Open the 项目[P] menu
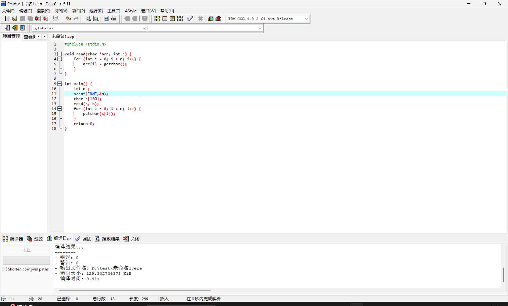508x306 pixels. point(78,11)
